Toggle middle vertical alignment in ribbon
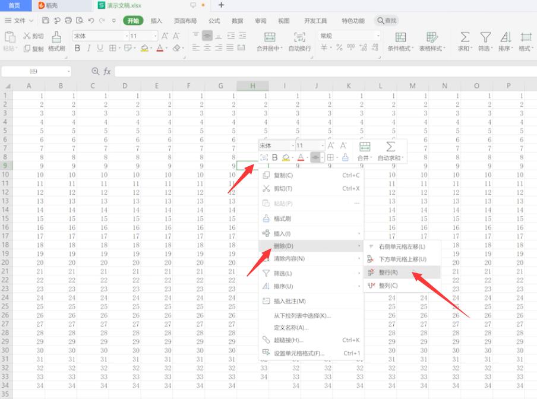The image size is (537, 399). (207, 36)
